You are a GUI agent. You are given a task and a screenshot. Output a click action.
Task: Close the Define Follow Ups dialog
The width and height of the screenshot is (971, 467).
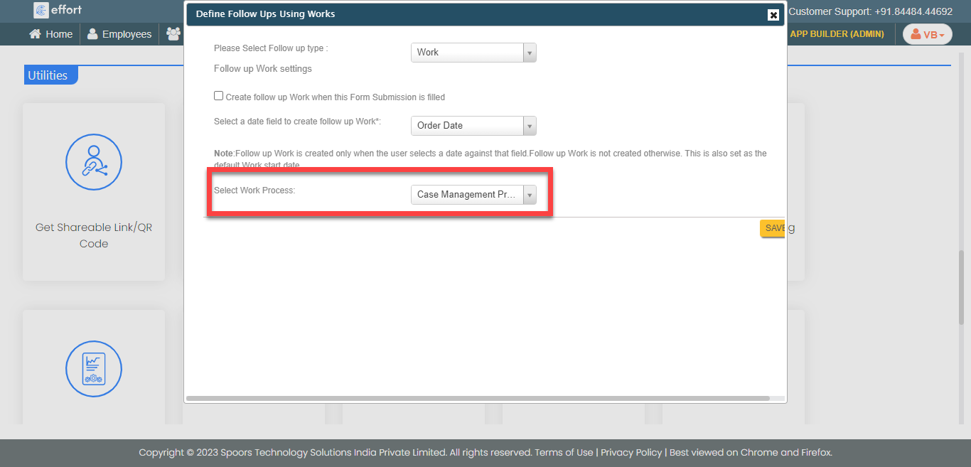pyautogui.click(x=773, y=15)
